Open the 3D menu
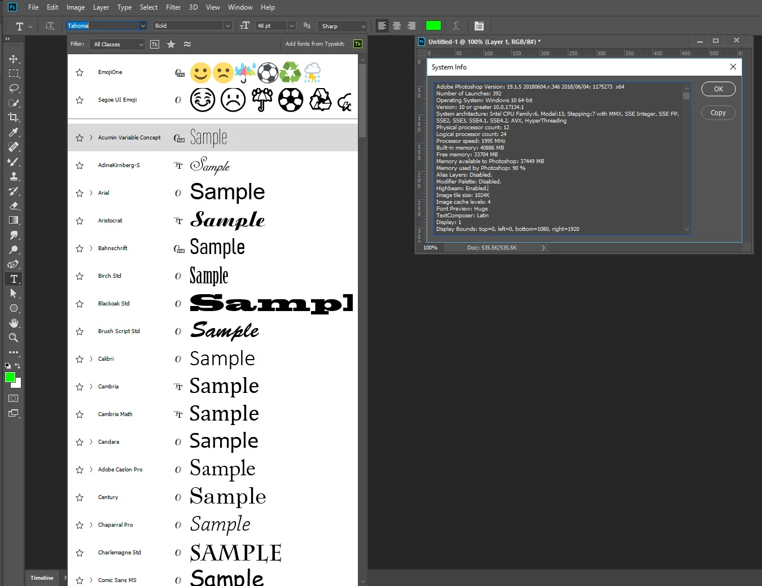 tap(193, 7)
